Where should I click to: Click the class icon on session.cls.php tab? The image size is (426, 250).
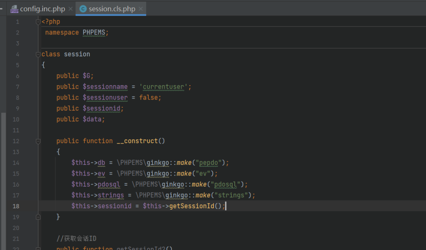[x=83, y=9]
